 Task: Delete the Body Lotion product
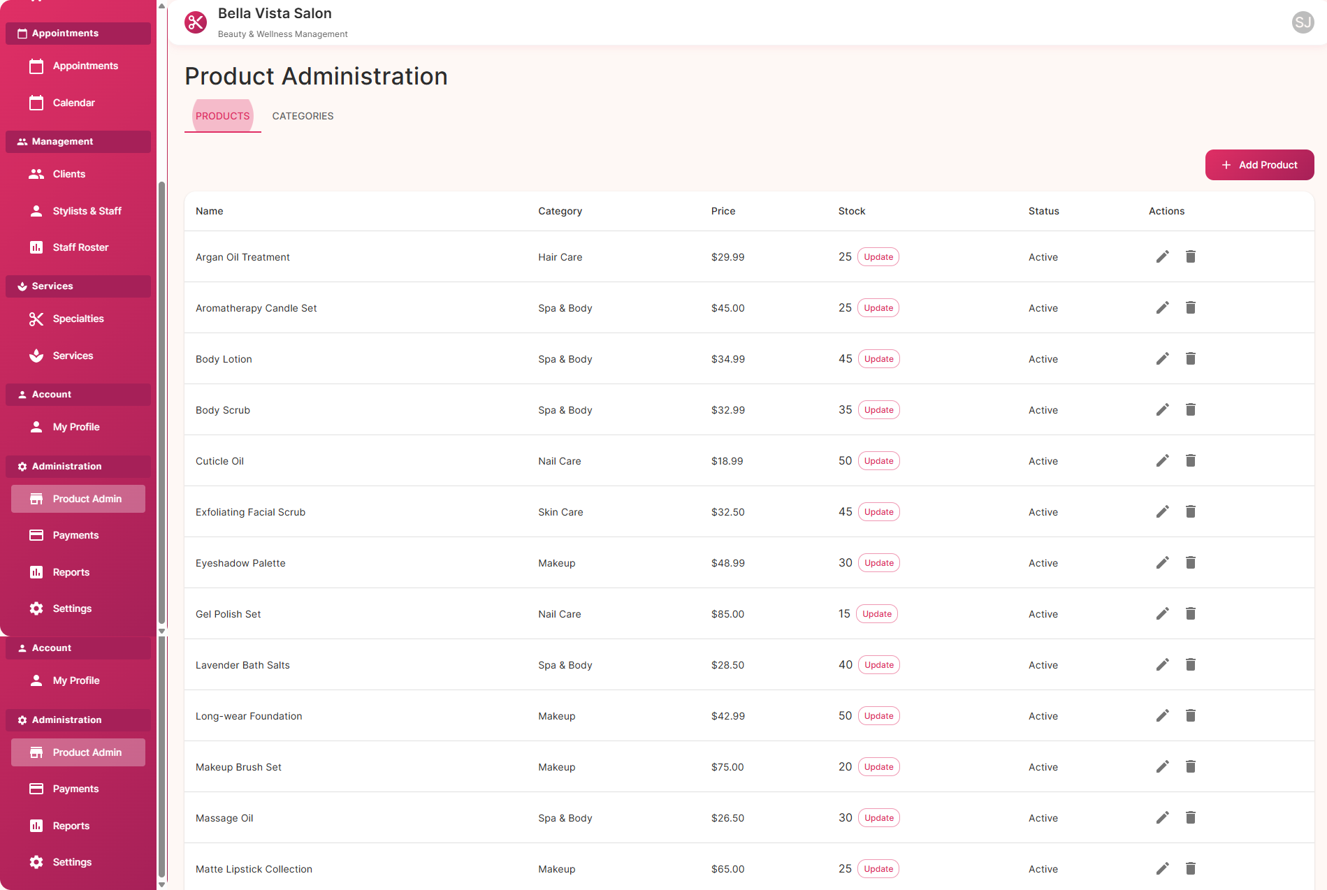pos(1190,359)
